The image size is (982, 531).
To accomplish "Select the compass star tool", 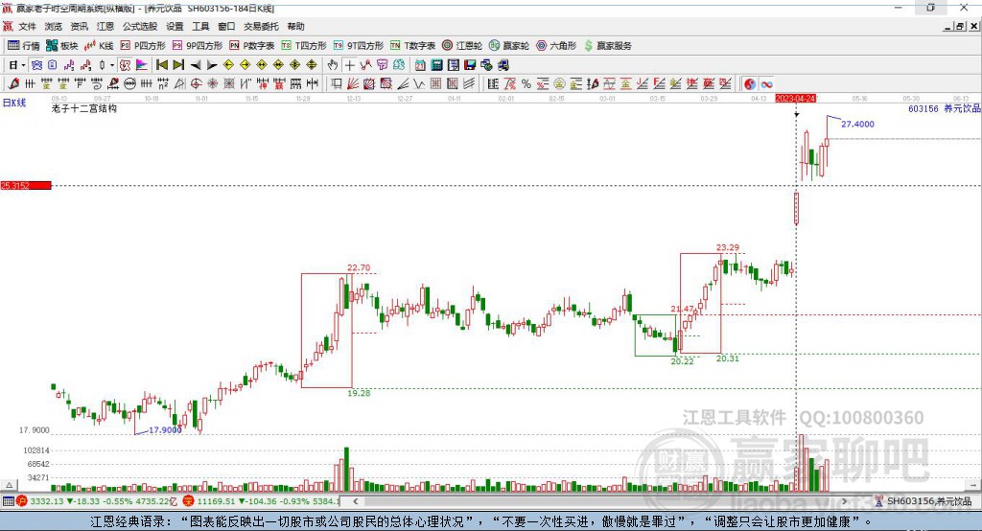I will pos(212,84).
